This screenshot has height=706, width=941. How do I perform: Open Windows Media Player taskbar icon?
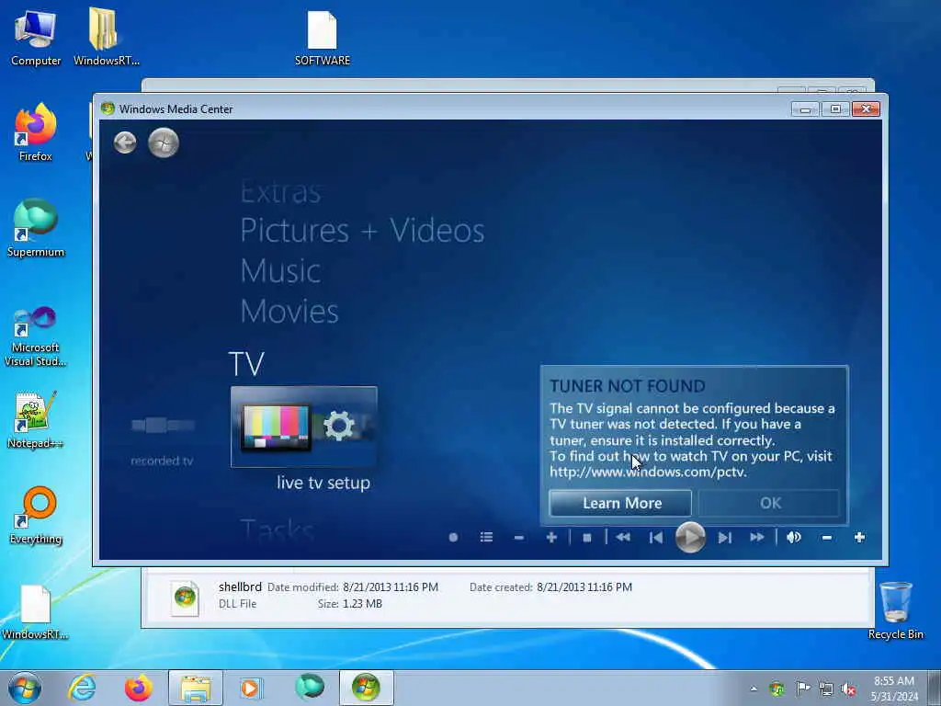point(252,688)
